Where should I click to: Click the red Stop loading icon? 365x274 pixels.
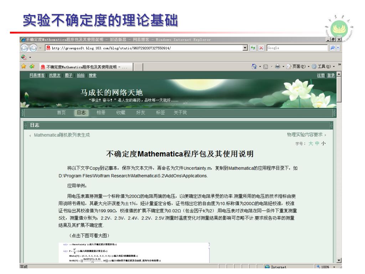(261, 48)
